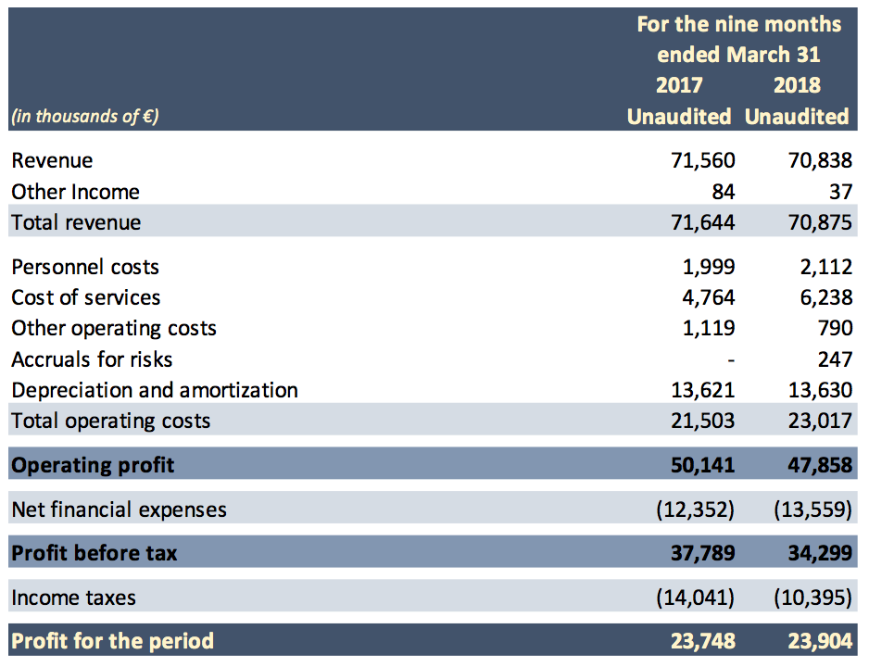Click the Other Income row label
The width and height of the screenshot is (869, 667).
coord(75,192)
